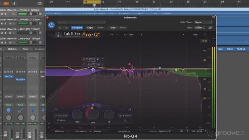This screenshot has height=140, width=249.
Task: Click the Paste button in plugin header
Action: pyautogui.click(x=100, y=28)
